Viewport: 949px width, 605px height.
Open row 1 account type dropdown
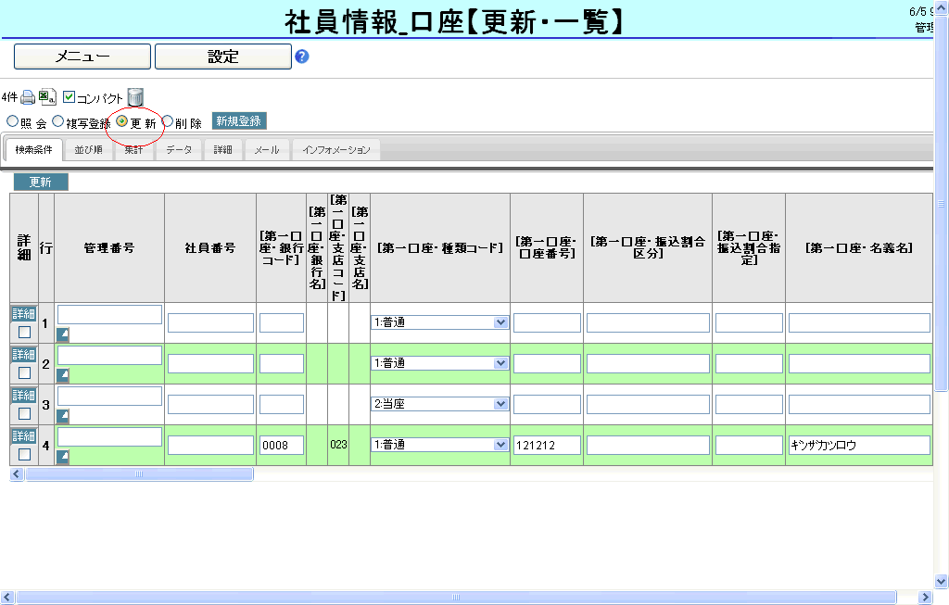[500, 322]
